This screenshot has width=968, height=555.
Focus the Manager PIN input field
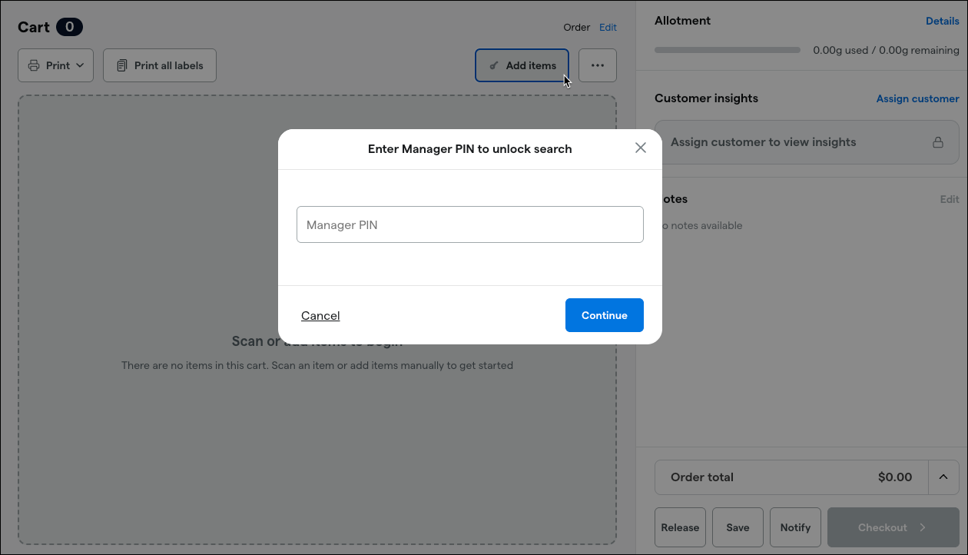(x=470, y=224)
